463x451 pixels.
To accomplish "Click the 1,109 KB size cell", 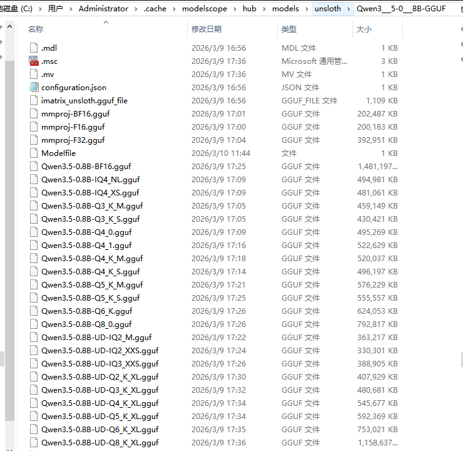I will point(382,100).
